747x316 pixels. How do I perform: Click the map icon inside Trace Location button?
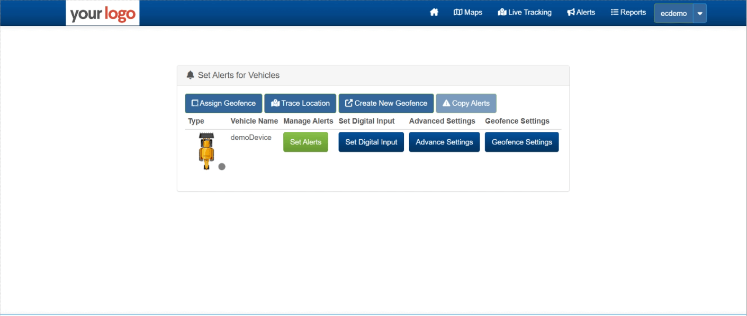pyautogui.click(x=276, y=103)
